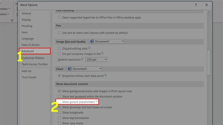Click info icon beside Properties follow chart data point
Viewport: 223px width, 125px height.
[x=105, y=75]
